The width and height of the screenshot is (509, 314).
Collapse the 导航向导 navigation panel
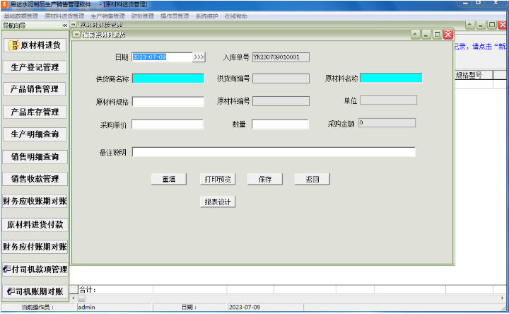(65, 25)
